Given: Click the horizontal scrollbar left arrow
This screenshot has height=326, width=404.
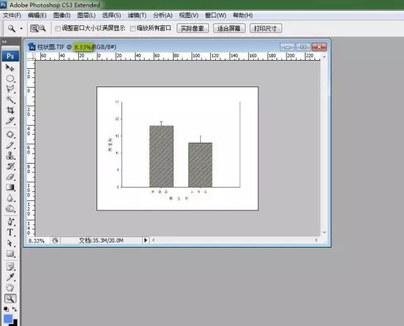Looking at the screenshot, I should (x=153, y=240).
